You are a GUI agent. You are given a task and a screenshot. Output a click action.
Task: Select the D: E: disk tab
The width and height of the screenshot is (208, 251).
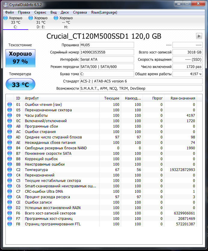pyautogui.click(x=41, y=22)
